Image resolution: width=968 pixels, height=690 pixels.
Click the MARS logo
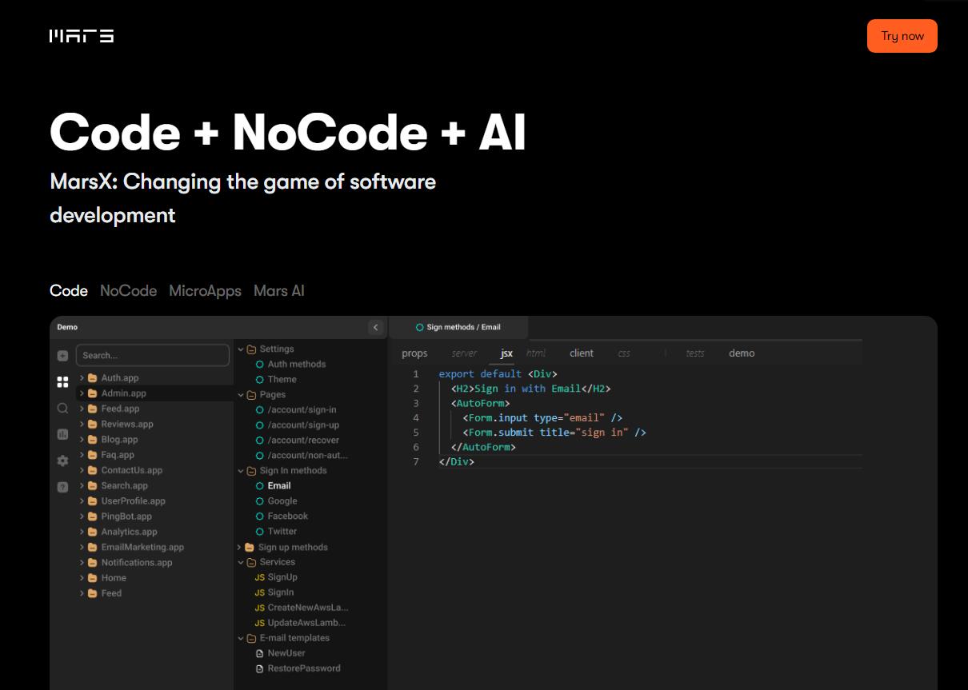pyautogui.click(x=82, y=36)
